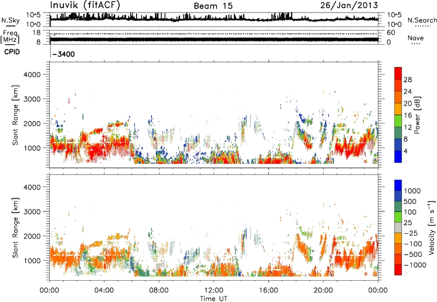
Task: Select the '28' value on the power colorbar
Action: (408, 80)
